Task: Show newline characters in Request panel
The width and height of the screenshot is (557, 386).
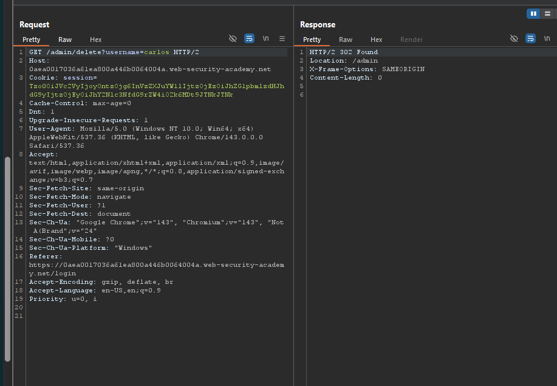Action: click(x=265, y=38)
